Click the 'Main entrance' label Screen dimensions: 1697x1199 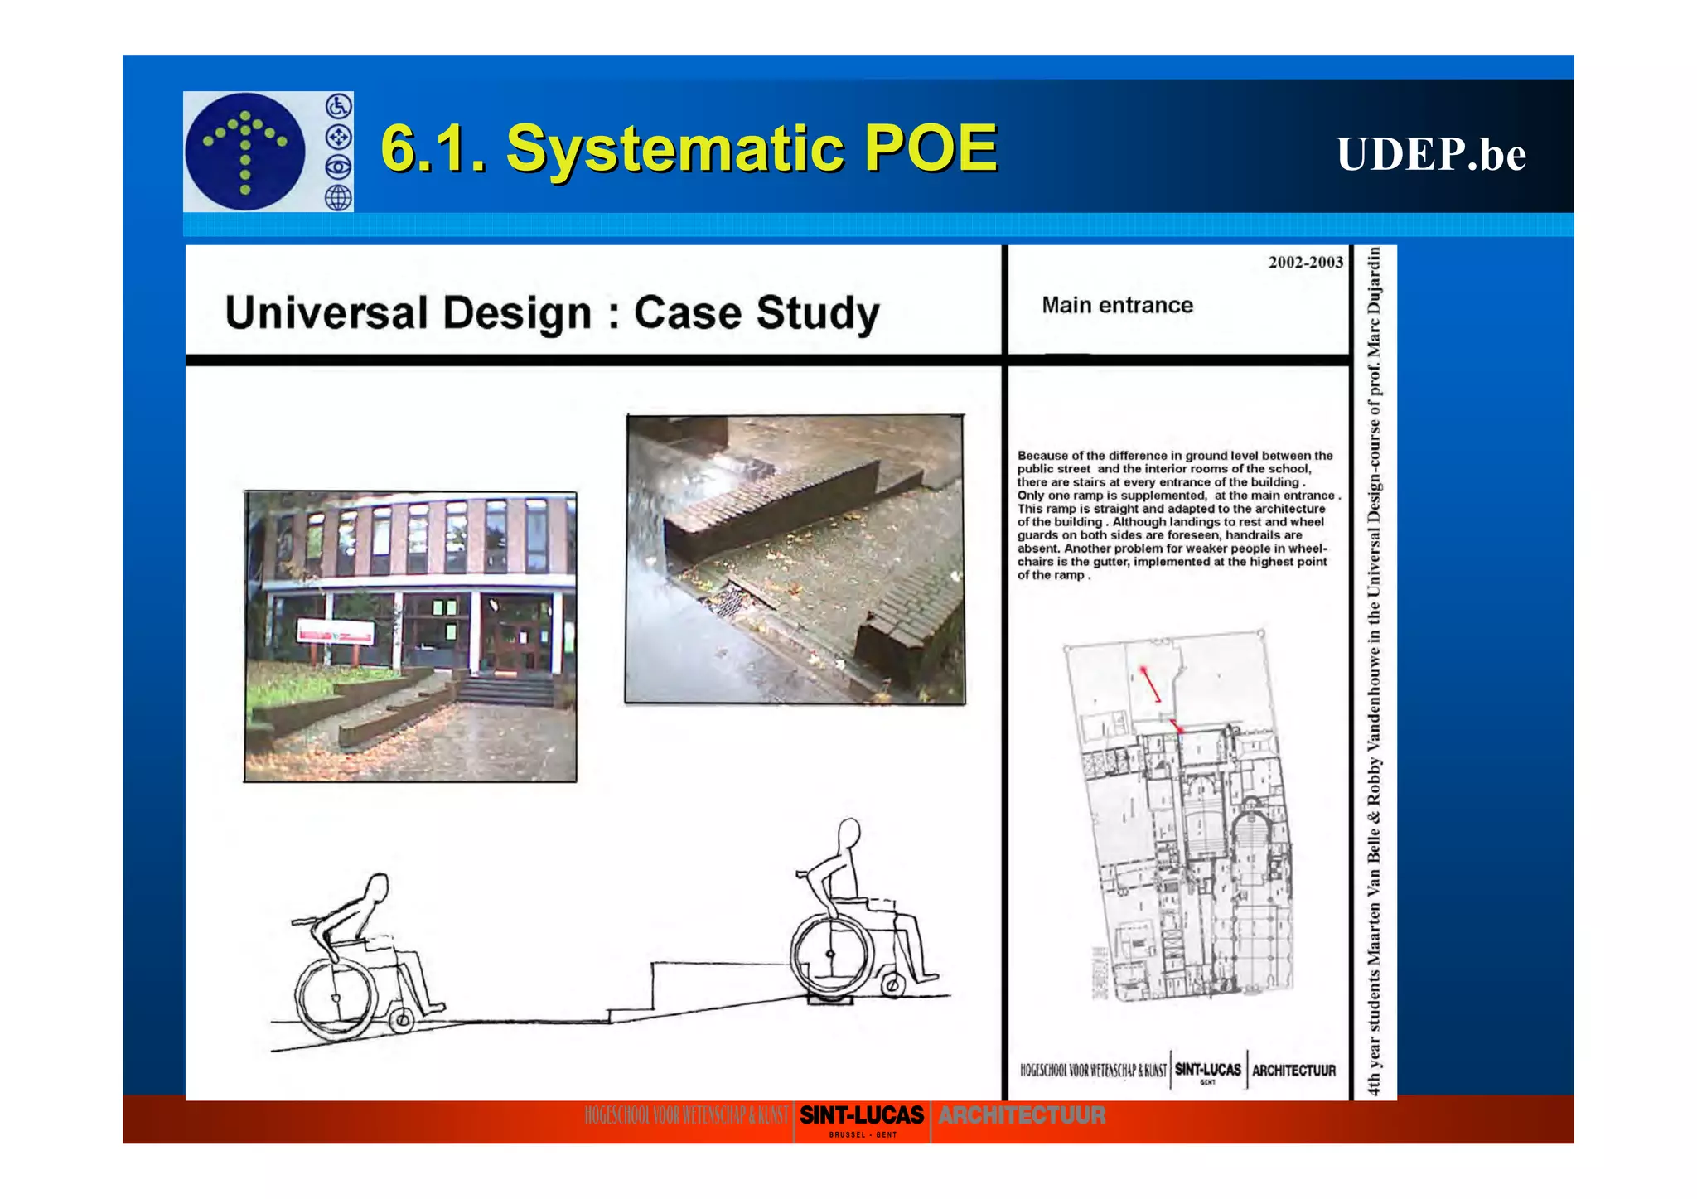[x=1117, y=305]
